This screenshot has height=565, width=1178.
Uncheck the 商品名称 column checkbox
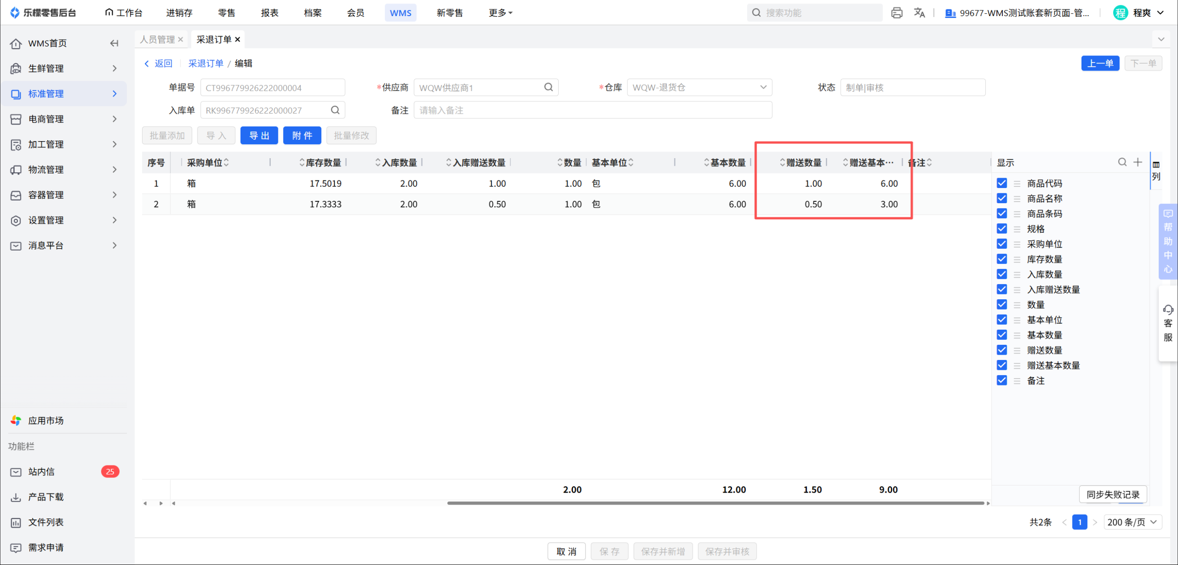(1002, 198)
